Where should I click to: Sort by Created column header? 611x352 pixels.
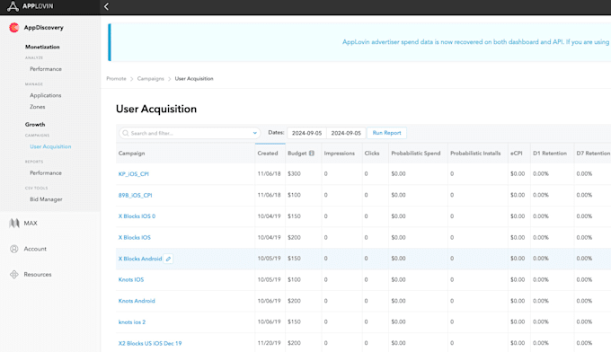[268, 154]
